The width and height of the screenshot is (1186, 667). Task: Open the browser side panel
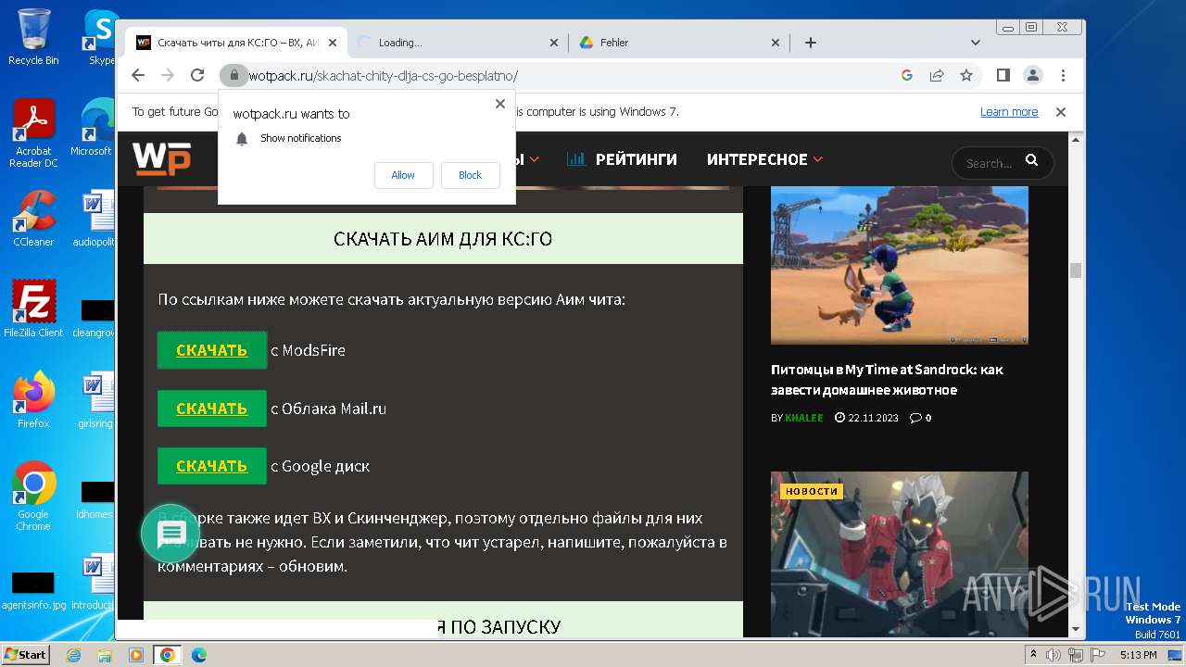[1003, 75]
